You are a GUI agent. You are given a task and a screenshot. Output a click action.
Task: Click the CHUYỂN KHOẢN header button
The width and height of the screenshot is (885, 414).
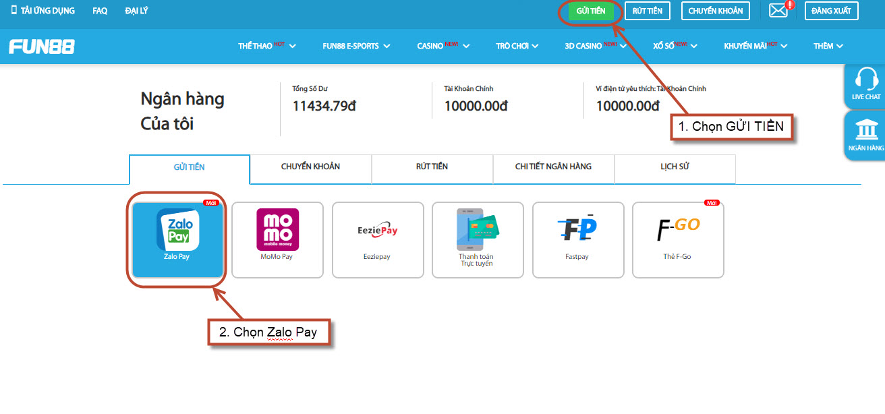(x=716, y=11)
